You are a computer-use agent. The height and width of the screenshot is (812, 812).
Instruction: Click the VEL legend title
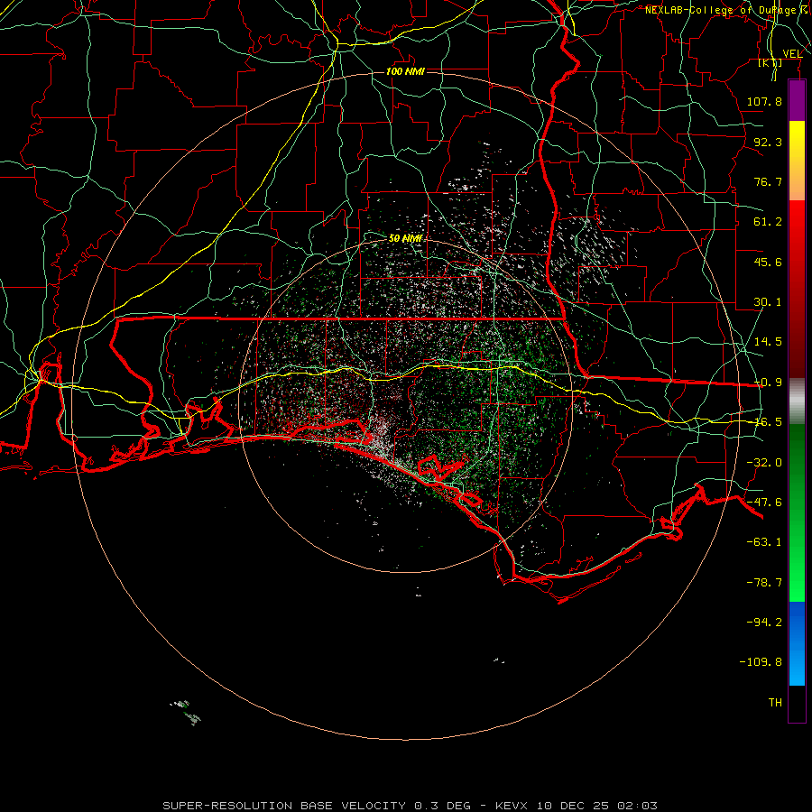(x=792, y=54)
